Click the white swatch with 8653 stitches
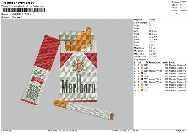Image resolution: width=188 pixels, height=133 pixels. click(142, 71)
